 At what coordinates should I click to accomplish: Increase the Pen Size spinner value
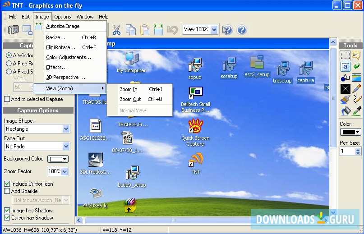[358, 149]
